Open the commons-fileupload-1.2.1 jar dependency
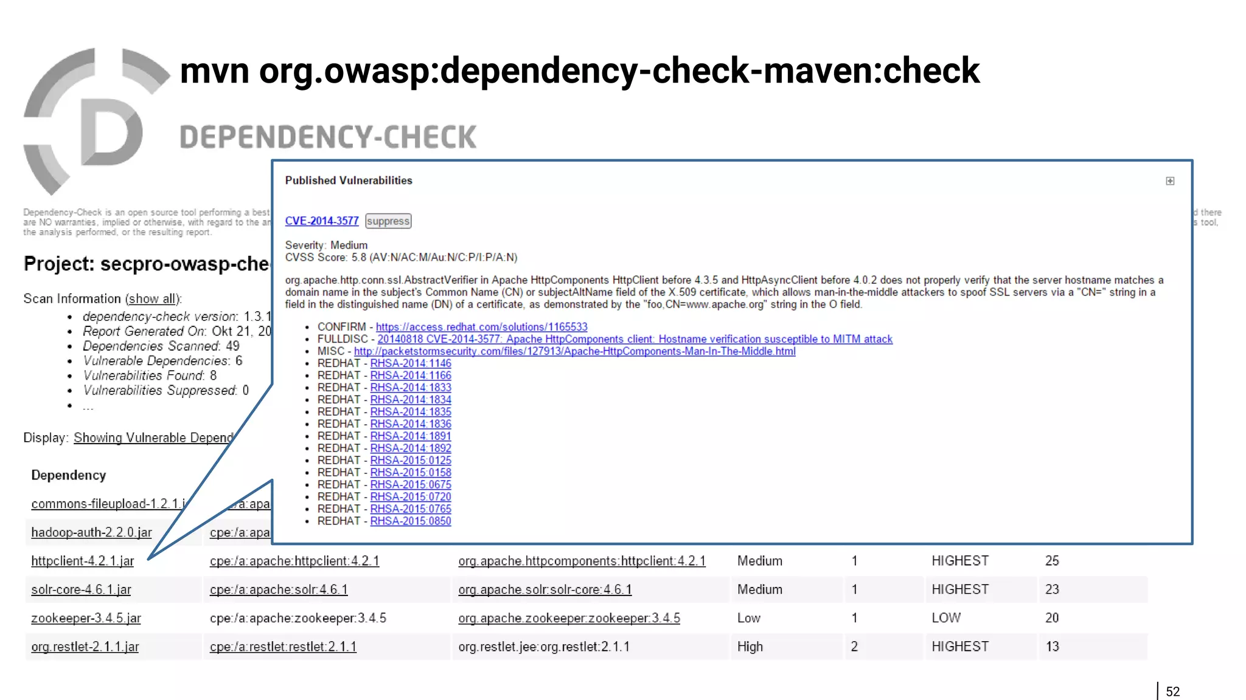This screenshot has width=1246, height=700. point(110,504)
